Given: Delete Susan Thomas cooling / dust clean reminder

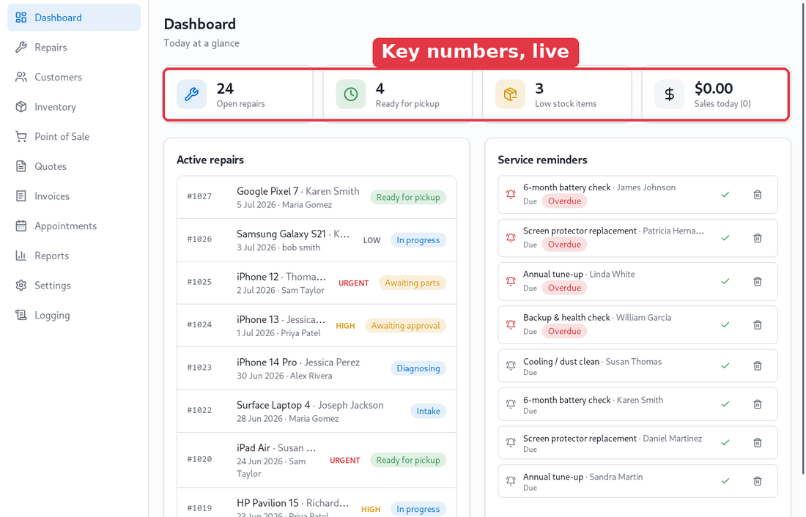Looking at the screenshot, I should [758, 366].
